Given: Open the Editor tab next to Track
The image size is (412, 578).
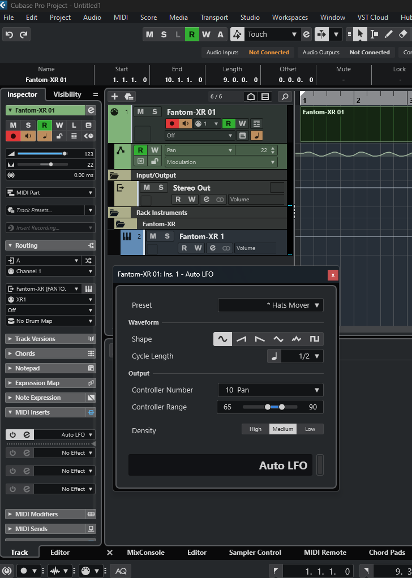Looking at the screenshot, I should click(60, 552).
